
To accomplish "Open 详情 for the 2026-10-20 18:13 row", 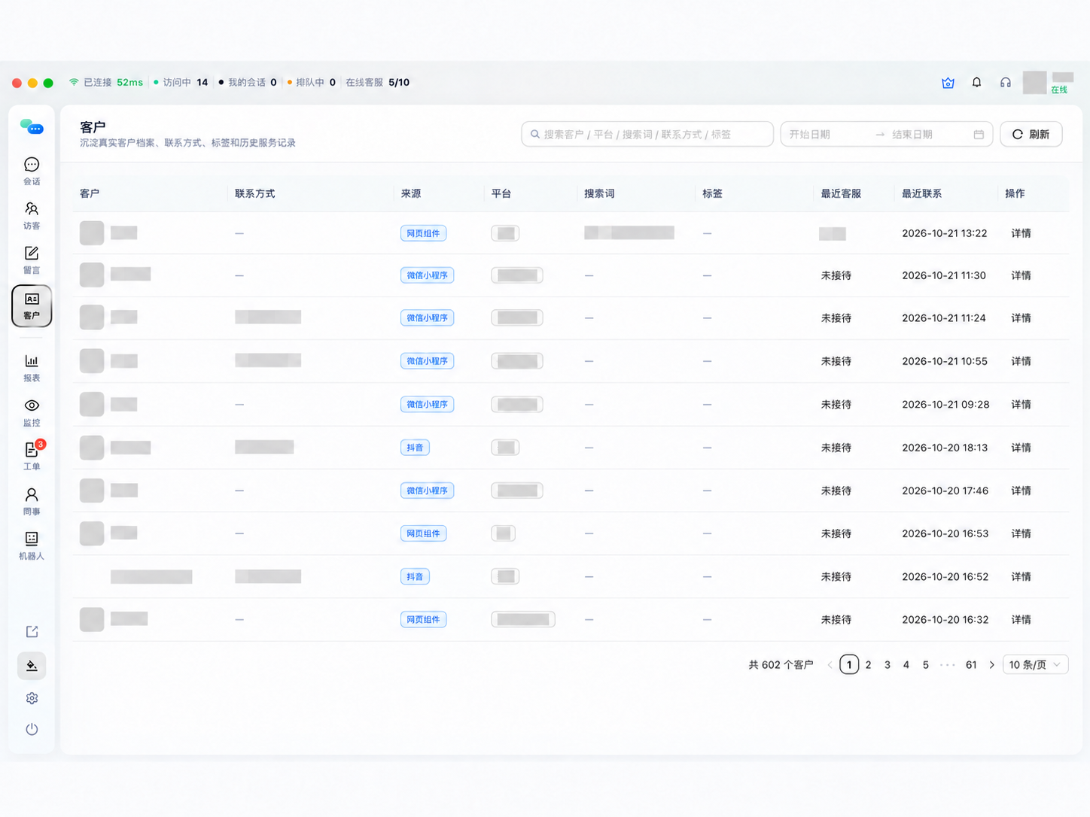I will [x=1021, y=448].
